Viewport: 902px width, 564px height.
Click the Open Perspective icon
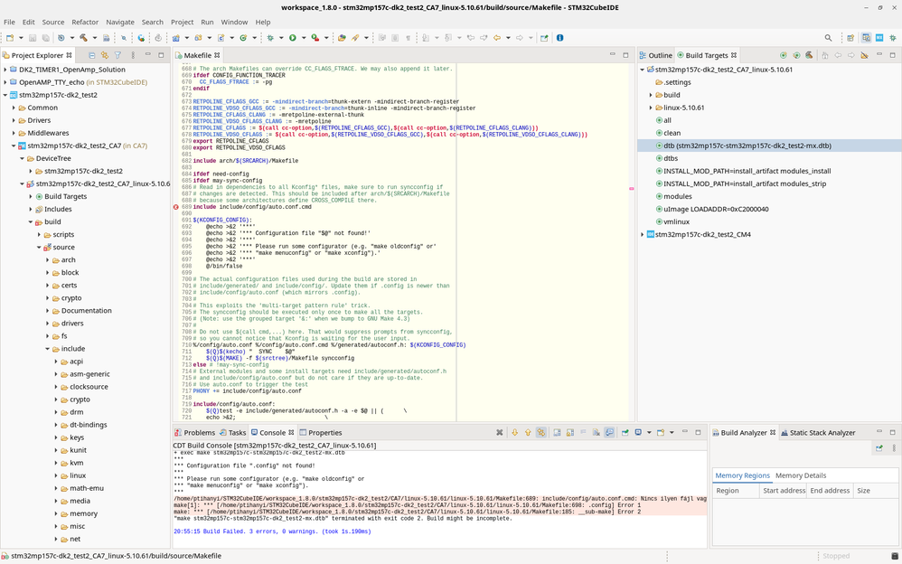pos(850,38)
